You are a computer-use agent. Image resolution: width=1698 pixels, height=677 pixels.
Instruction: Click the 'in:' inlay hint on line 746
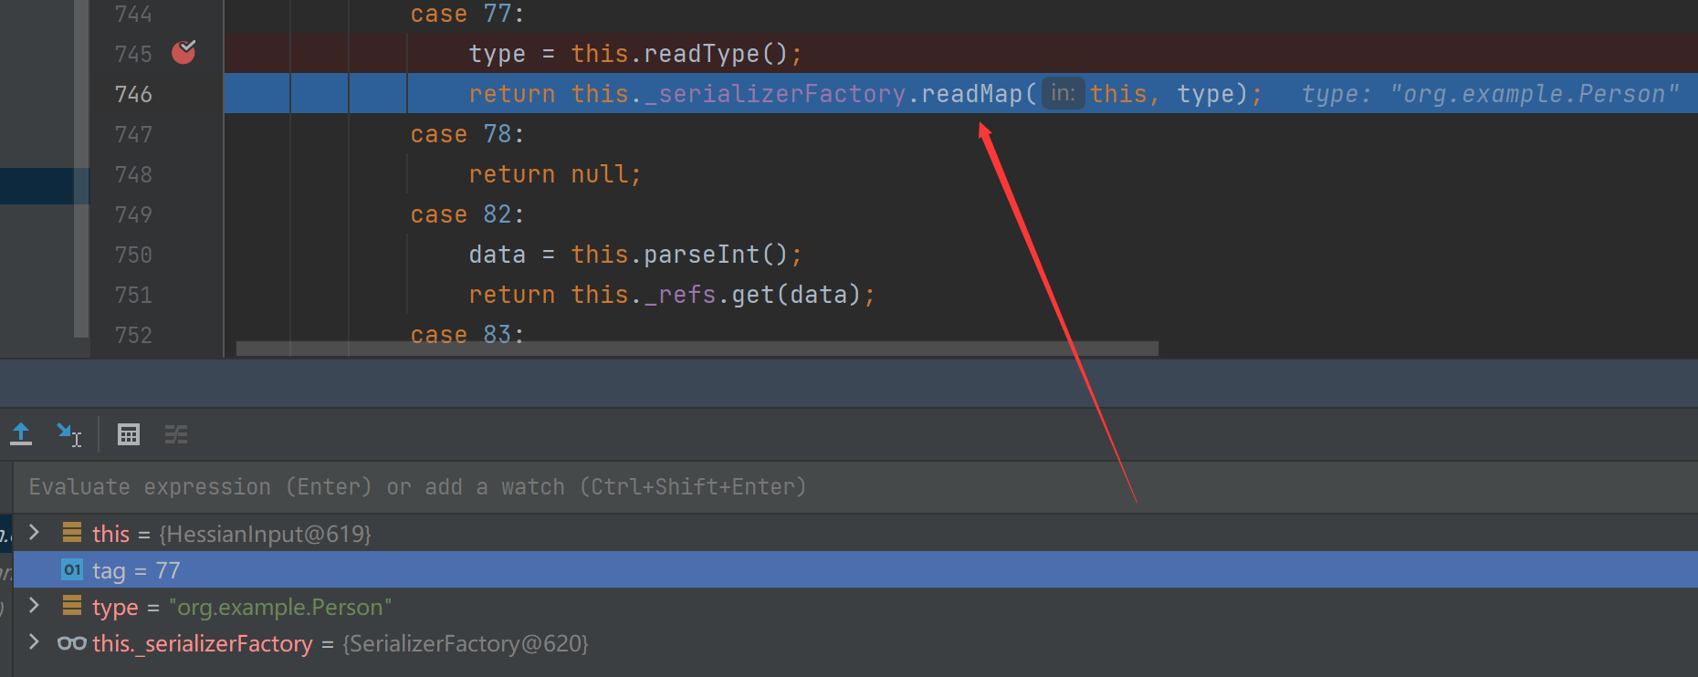(x=1063, y=93)
